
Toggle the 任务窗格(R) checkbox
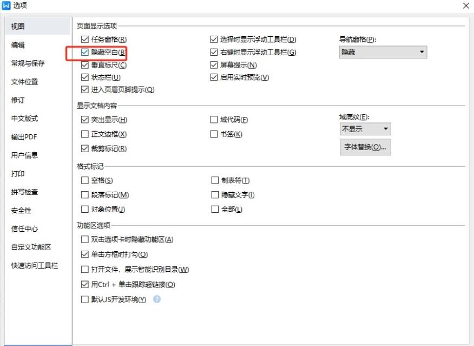[85, 40]
